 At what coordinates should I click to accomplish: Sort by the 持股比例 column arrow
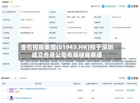point(81,84)
